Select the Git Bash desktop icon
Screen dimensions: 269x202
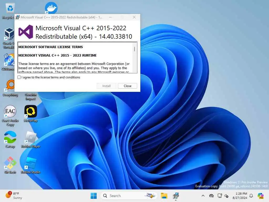tap(10, 165)
